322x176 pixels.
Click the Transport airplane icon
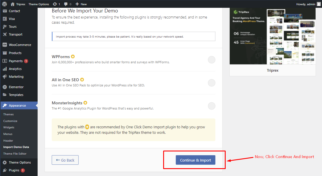point(5,34)
